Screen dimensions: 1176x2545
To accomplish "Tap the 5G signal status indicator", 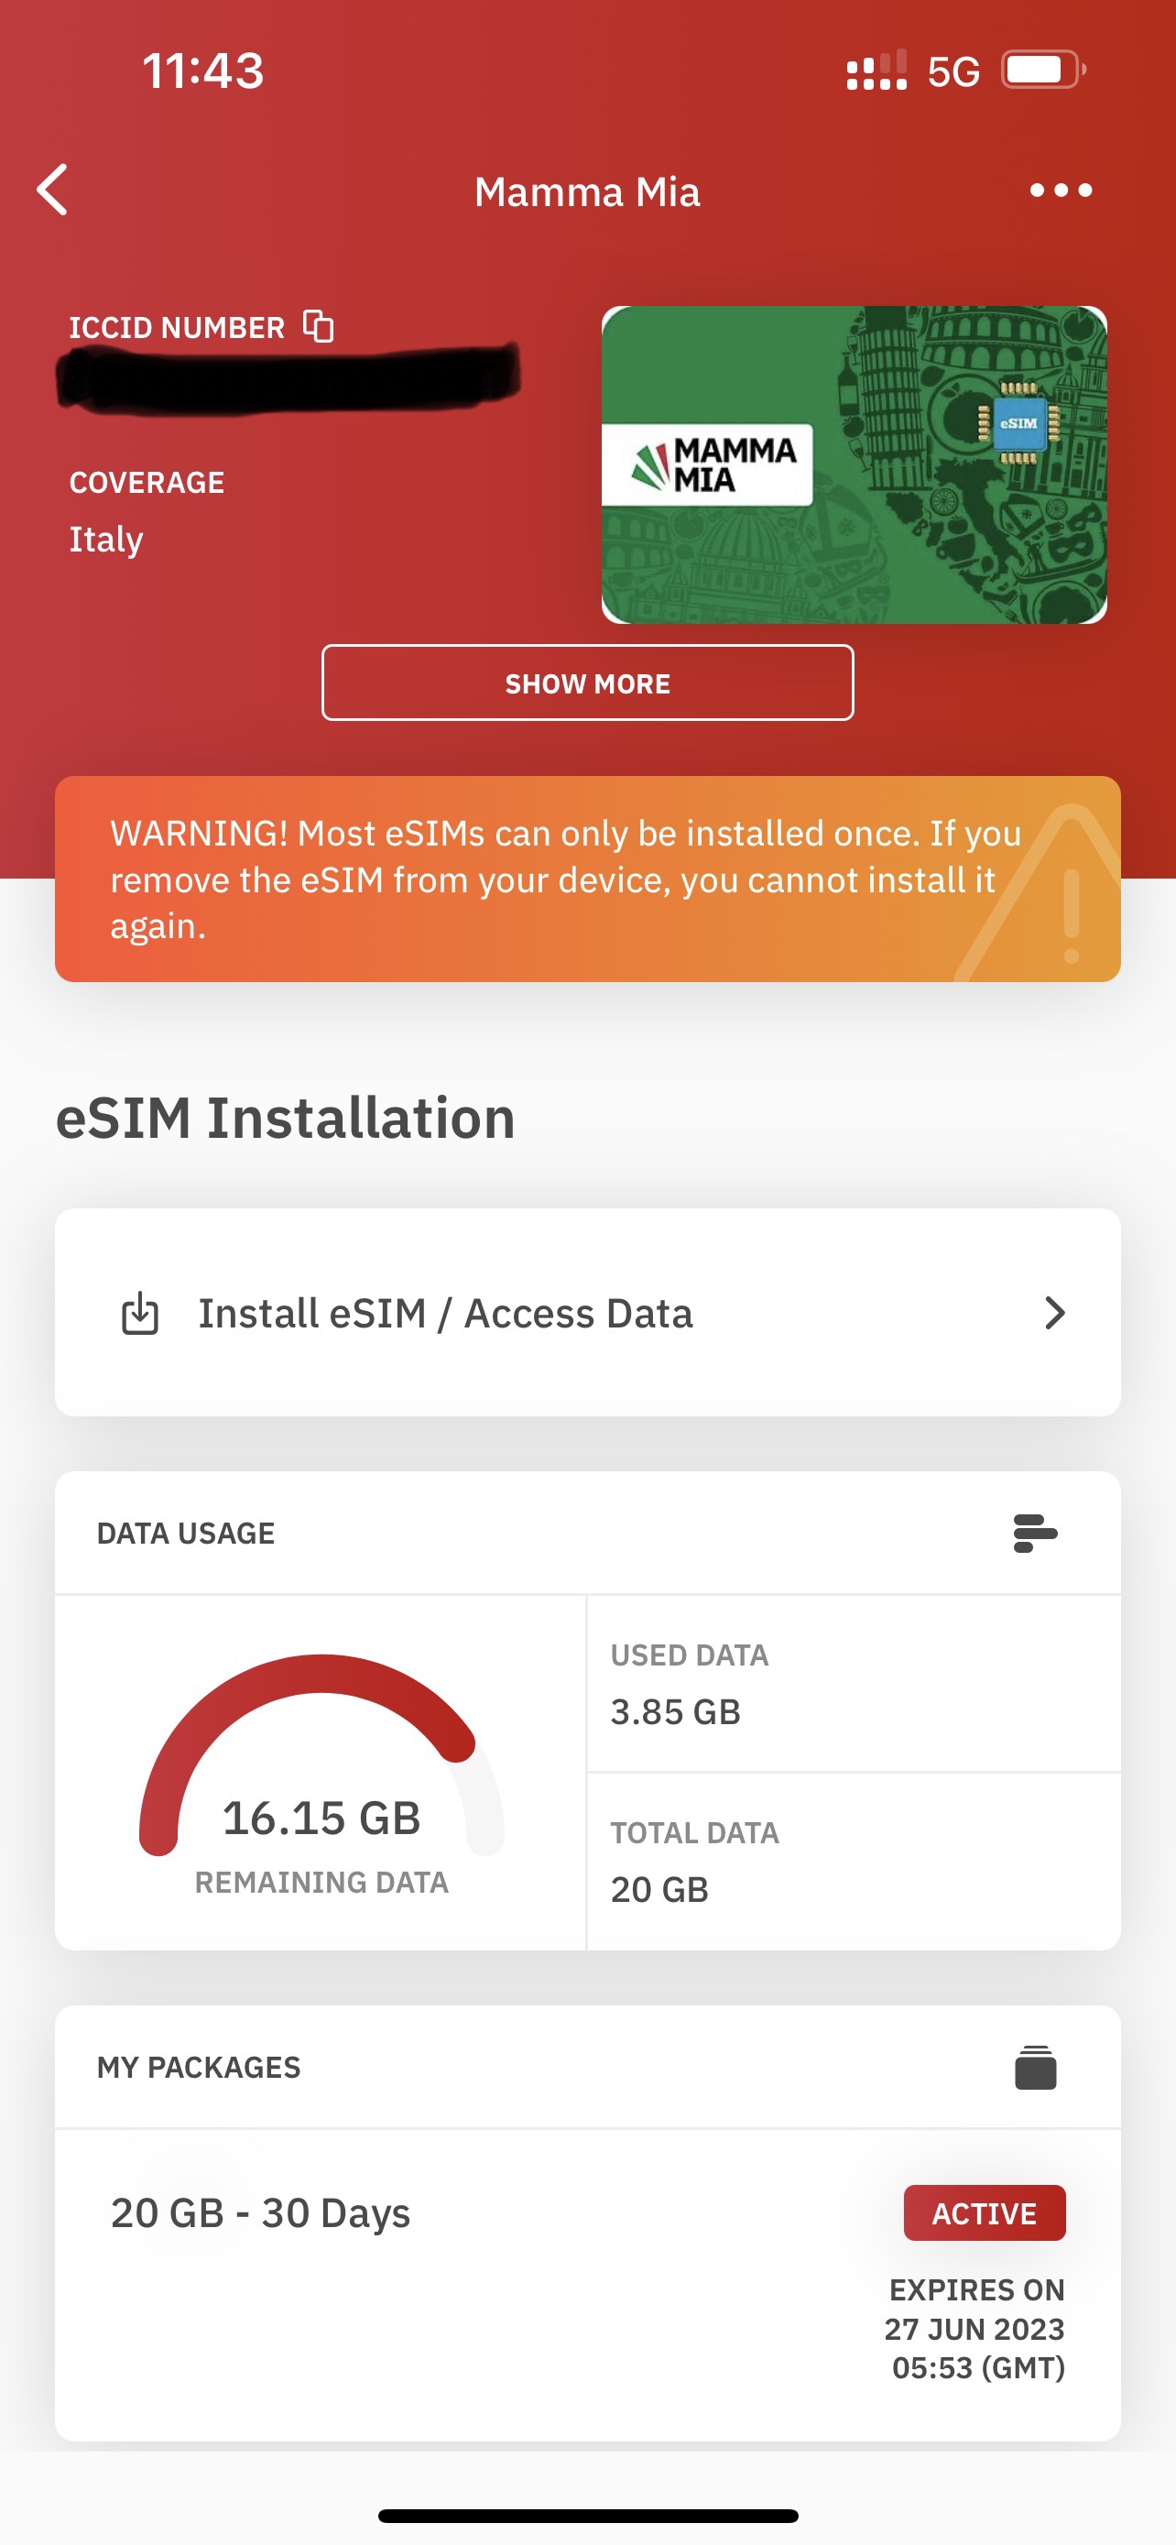I will point(953,71).
